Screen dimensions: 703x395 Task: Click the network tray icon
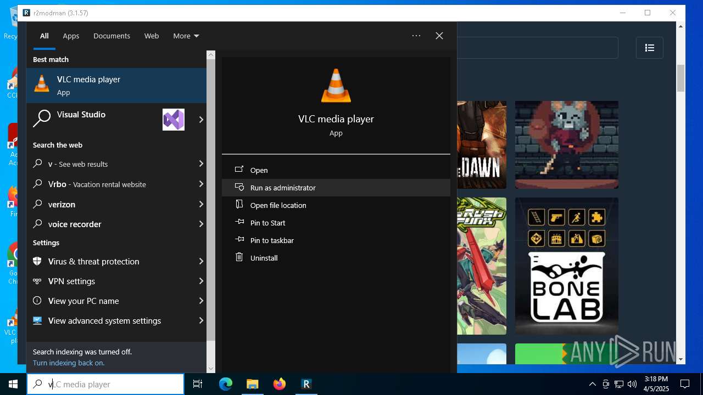coord(619,384)
